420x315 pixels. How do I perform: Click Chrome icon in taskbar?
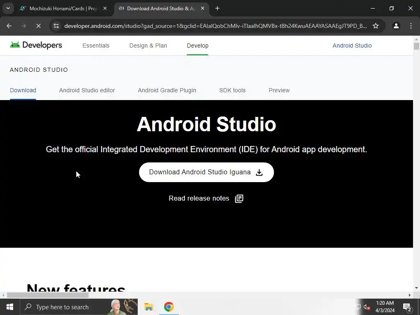(x=169, y=307)
